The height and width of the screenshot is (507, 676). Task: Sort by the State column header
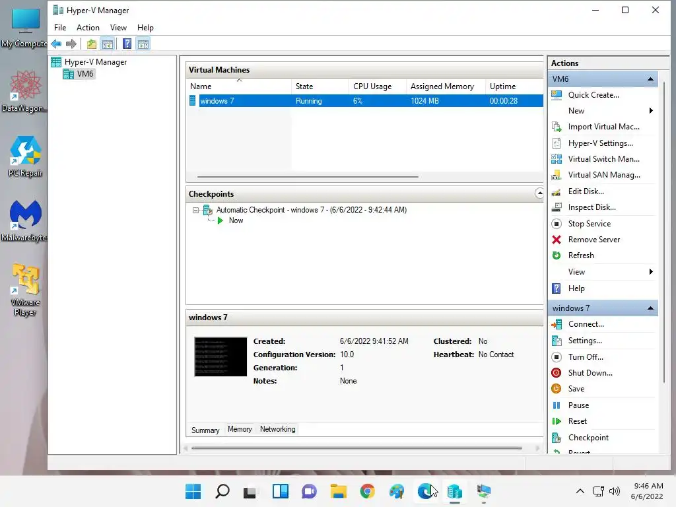[320, 86]
